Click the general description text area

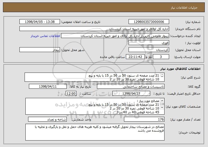pos(95,77)
